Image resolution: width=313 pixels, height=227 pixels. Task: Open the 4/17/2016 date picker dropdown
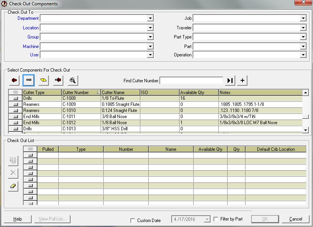pos(207,219)
